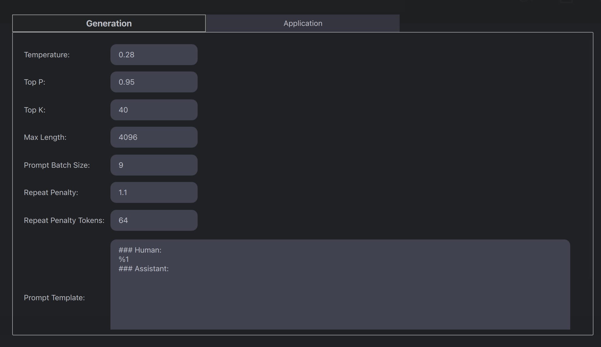
Task: Click the Repeat Penalty label
Action: pyautogui.click(x=51, y=192)
